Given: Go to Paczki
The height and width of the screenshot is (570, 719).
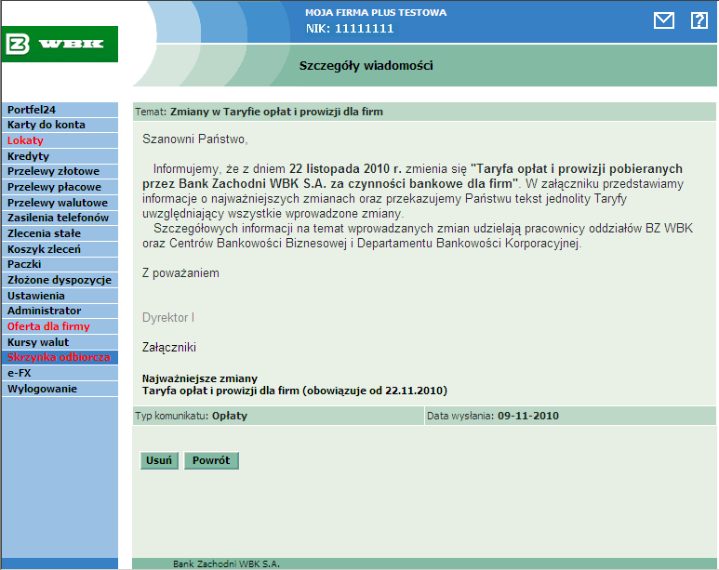Looking at the screenshot, I should tap(60, 264).
